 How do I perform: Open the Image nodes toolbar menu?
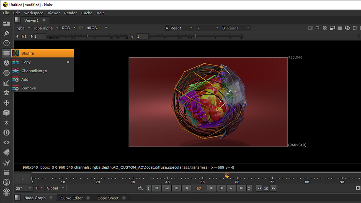coord(6,23)
